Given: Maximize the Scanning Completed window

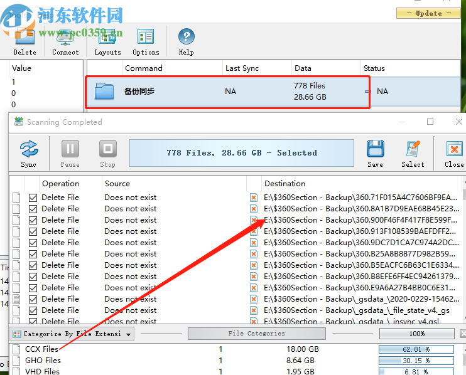Looking at the screenshot, I should (x=430, y=122).
